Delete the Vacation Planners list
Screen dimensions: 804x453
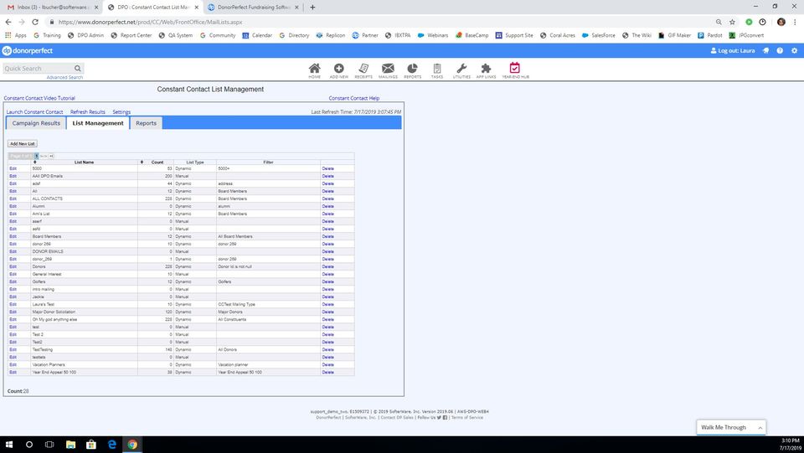[x=327, y=364]
